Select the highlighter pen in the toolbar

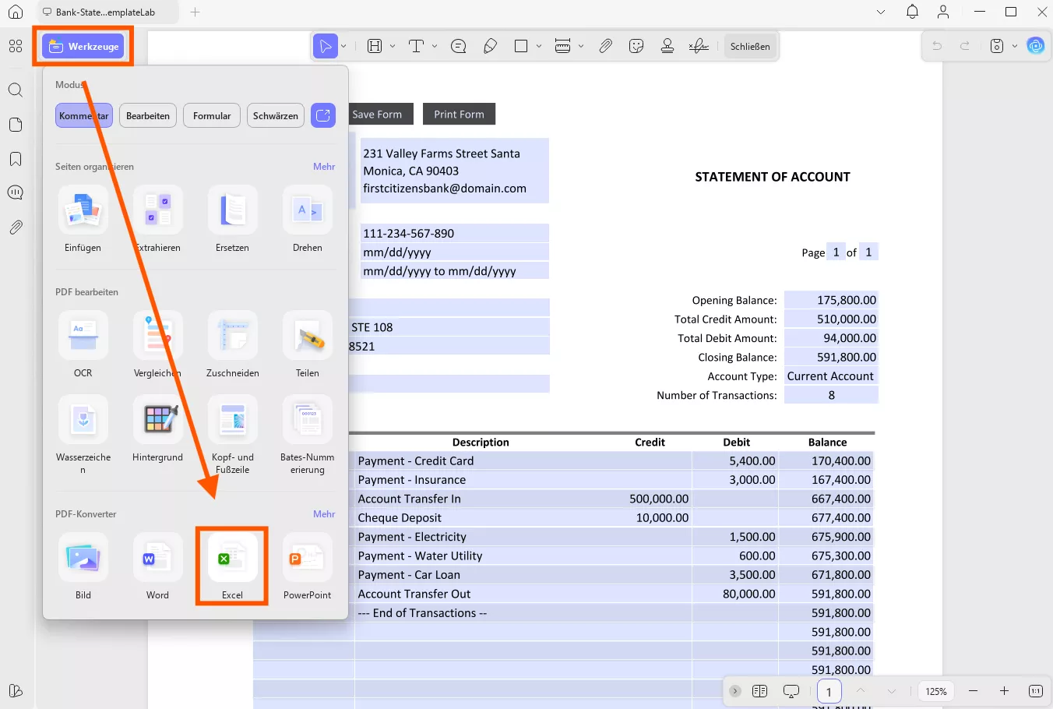(x=490, y=45)
